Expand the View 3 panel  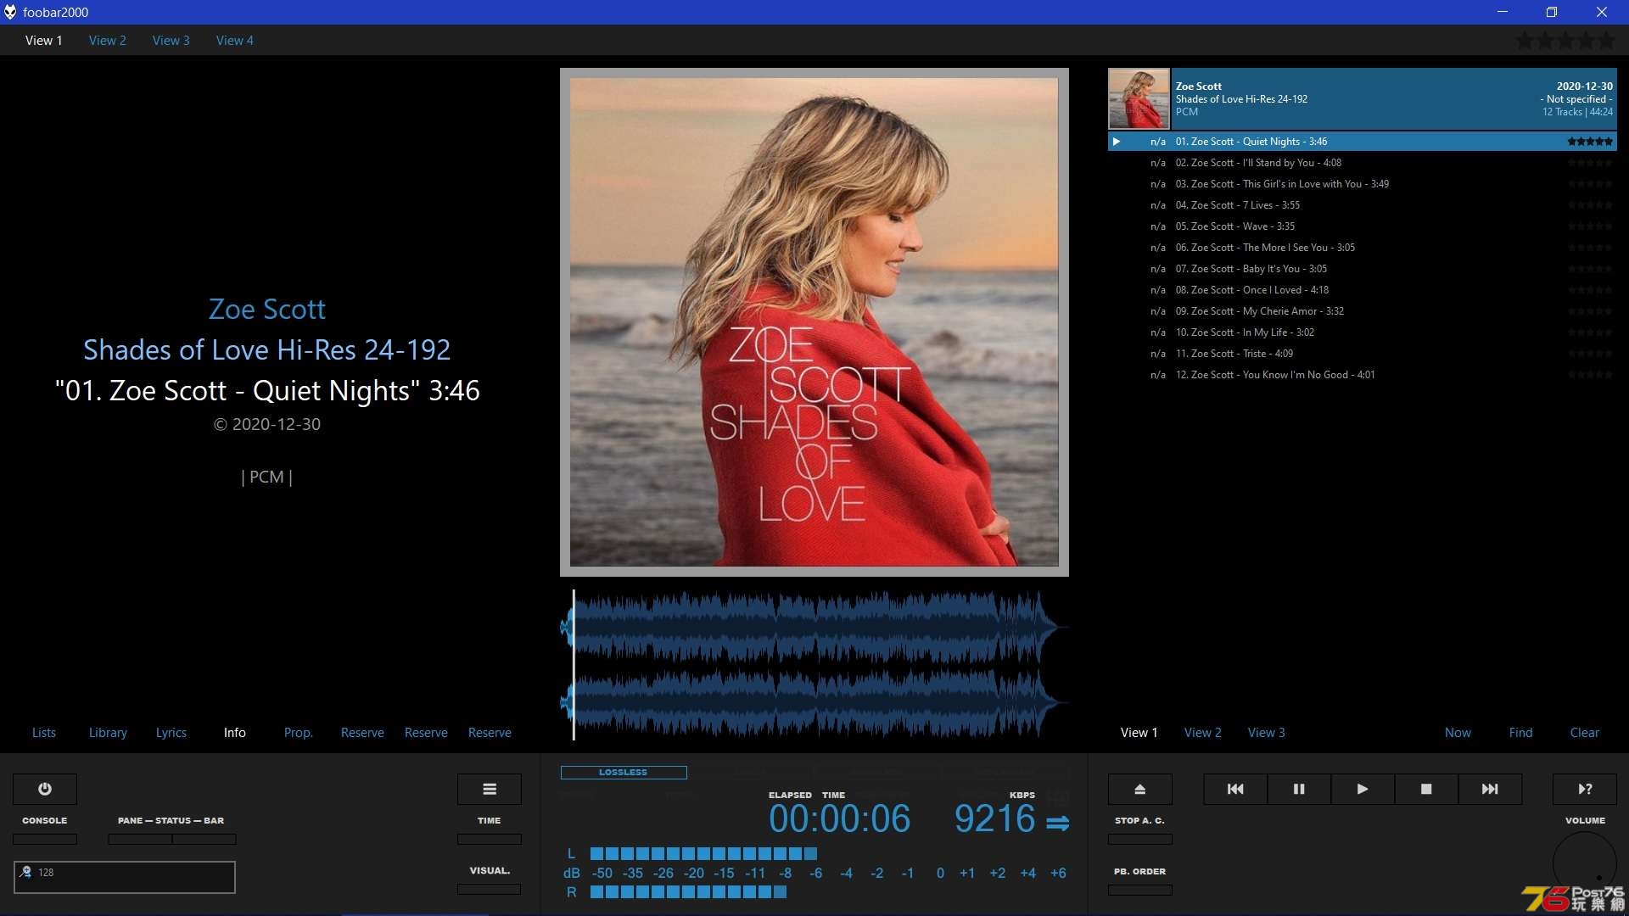click(x=1265, y=733)
